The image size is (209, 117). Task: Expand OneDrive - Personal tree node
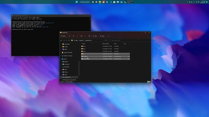pos(61,56)
